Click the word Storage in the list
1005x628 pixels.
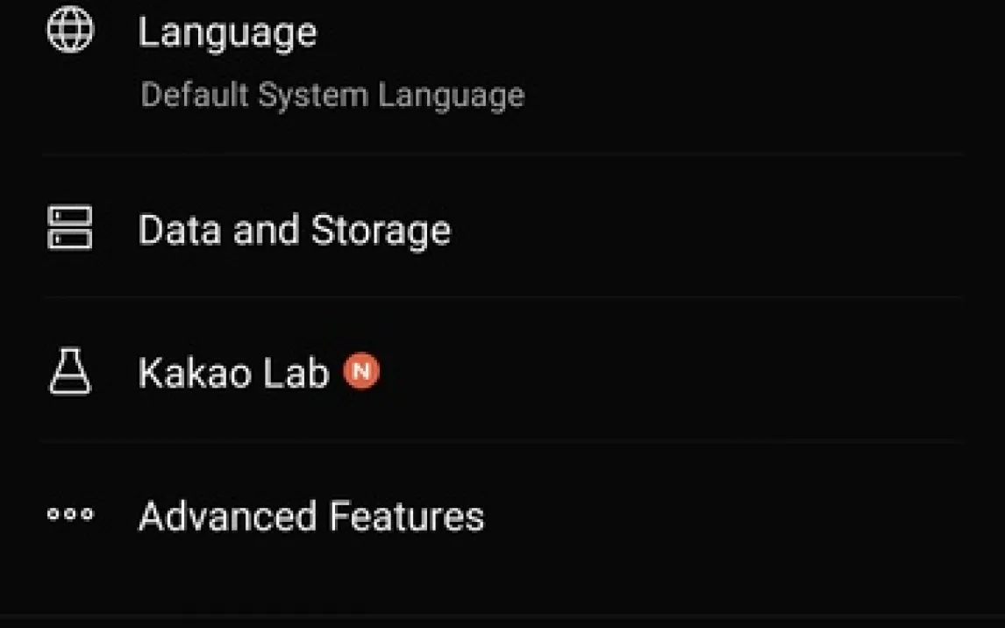[381, 230]
